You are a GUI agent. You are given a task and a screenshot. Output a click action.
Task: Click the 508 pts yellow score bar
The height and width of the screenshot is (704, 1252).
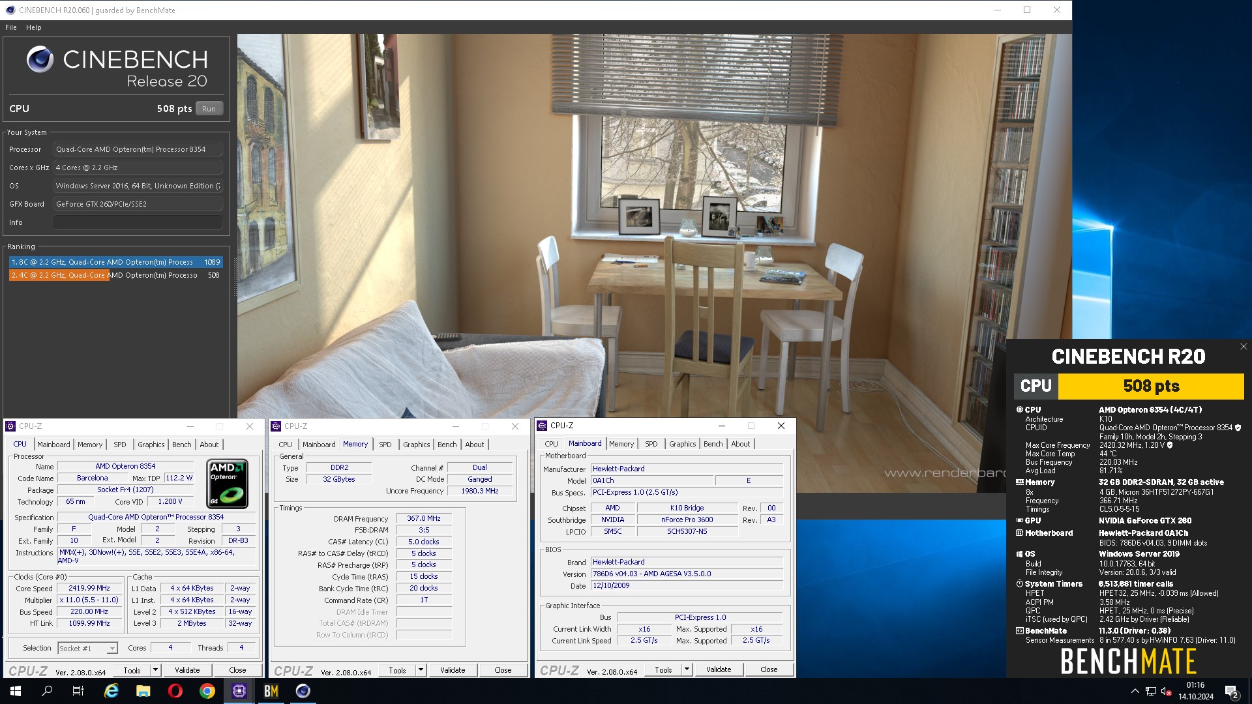[x=1151, y=386]
